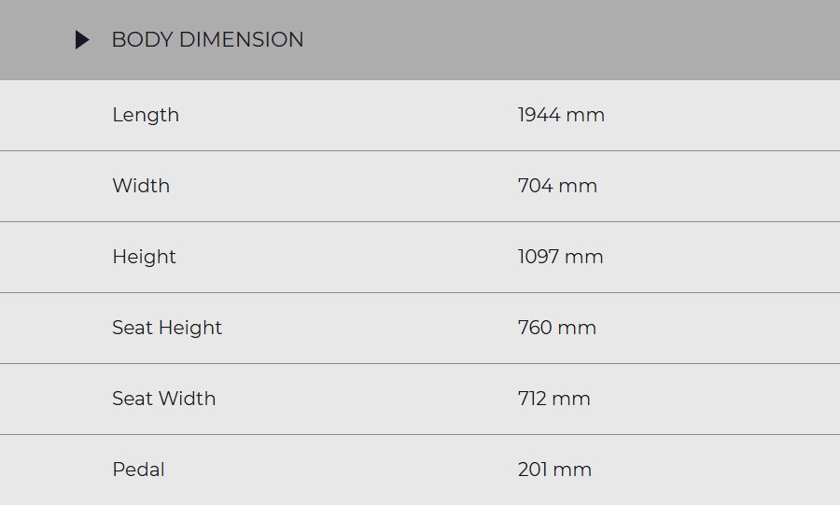Click the BODY DIMENSION header title
Viewport: 840px width, 505px height.
(207, 40)
